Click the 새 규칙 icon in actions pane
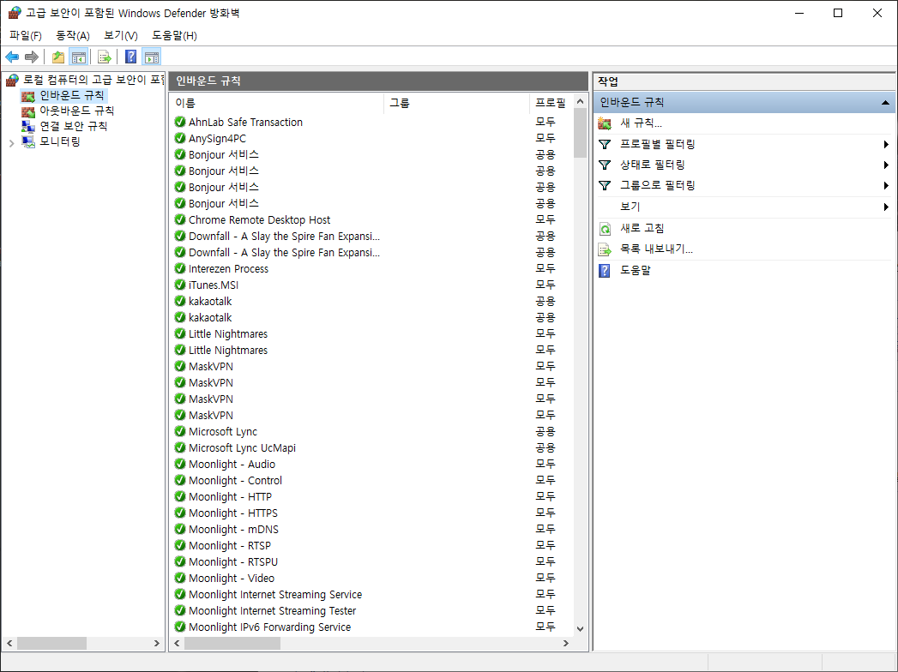 click(x=604, y=123)
